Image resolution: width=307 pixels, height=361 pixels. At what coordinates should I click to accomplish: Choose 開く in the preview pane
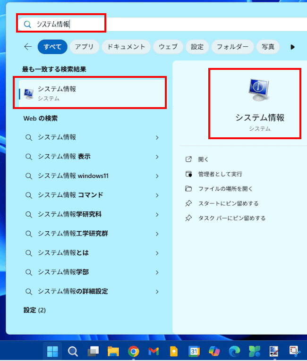click(203, 160)
